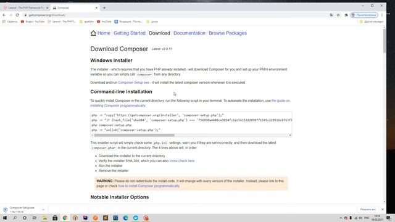Show hidden system tray icons
This screenshot has width=395, height=222.
click(341, 218)
